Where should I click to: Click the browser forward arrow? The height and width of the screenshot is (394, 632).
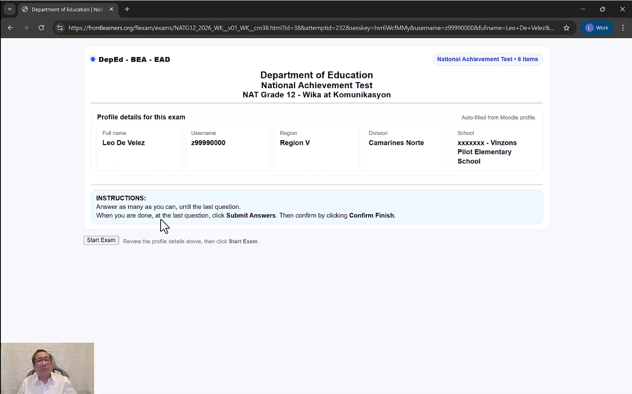tap(26, 28)
